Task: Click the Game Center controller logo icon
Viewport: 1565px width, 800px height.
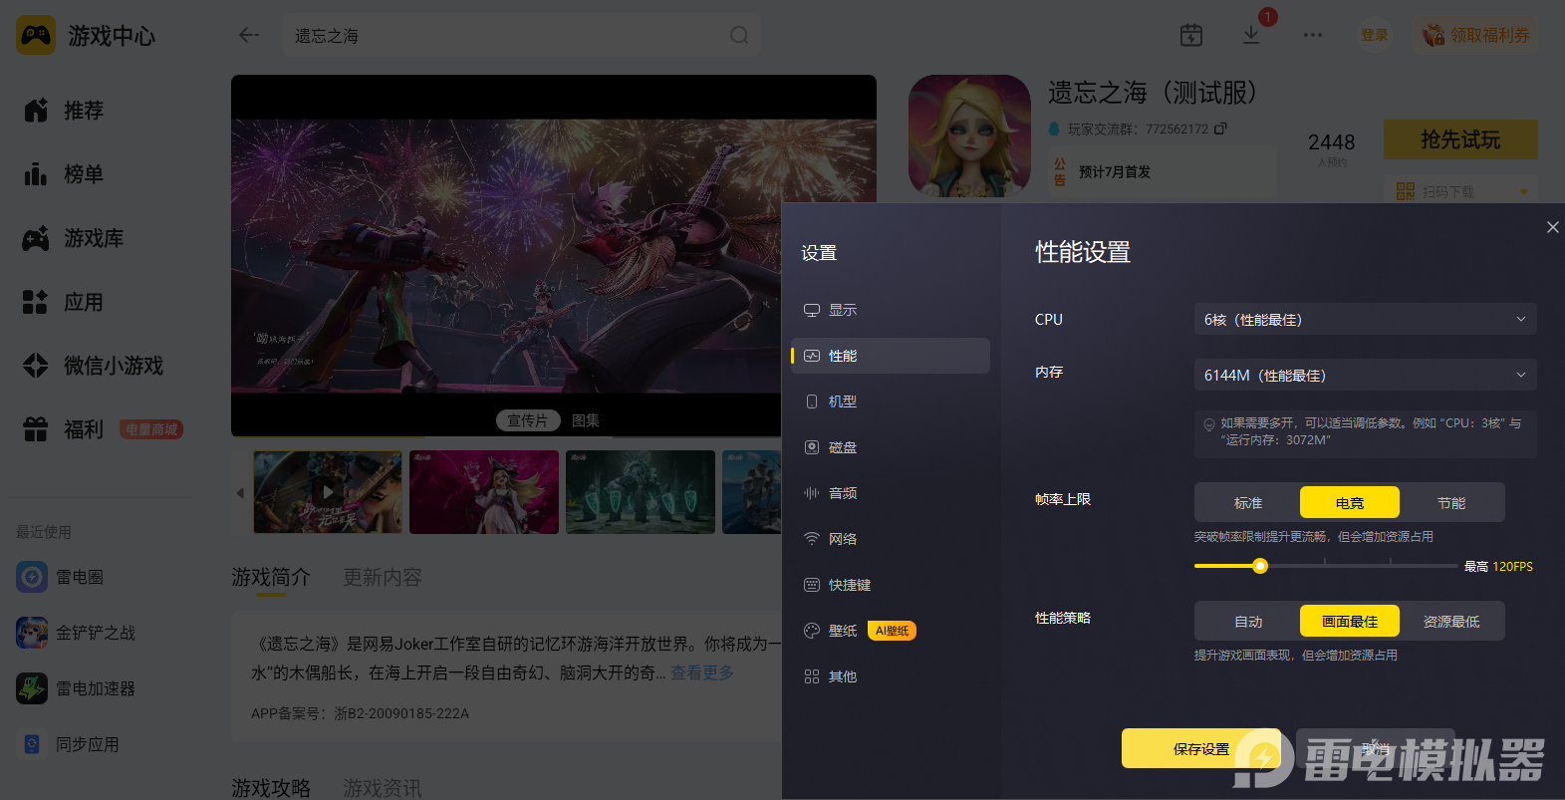Action: click(36, 36)
